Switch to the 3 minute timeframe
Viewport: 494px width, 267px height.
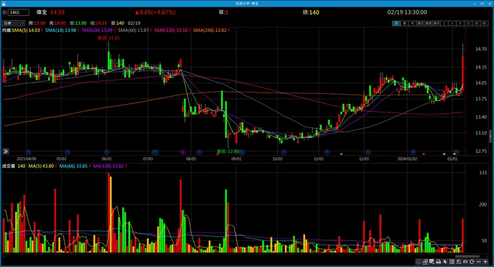(x=452, y=23)
